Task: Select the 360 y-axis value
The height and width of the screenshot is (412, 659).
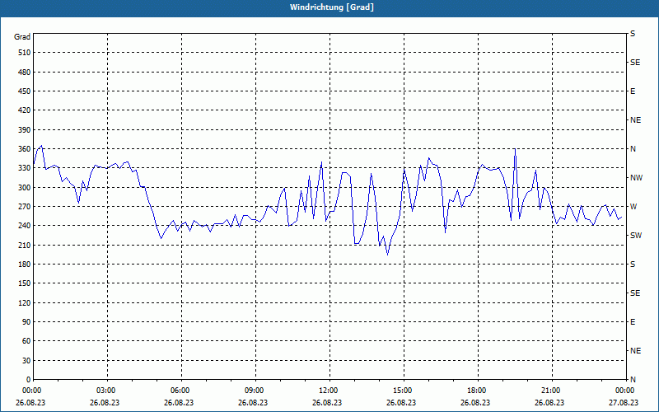Action: pos(25,149)
